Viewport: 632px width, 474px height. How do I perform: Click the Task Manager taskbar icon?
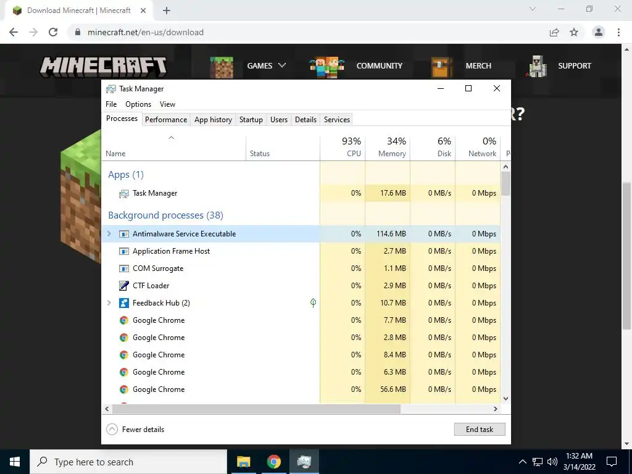point(304,462)
